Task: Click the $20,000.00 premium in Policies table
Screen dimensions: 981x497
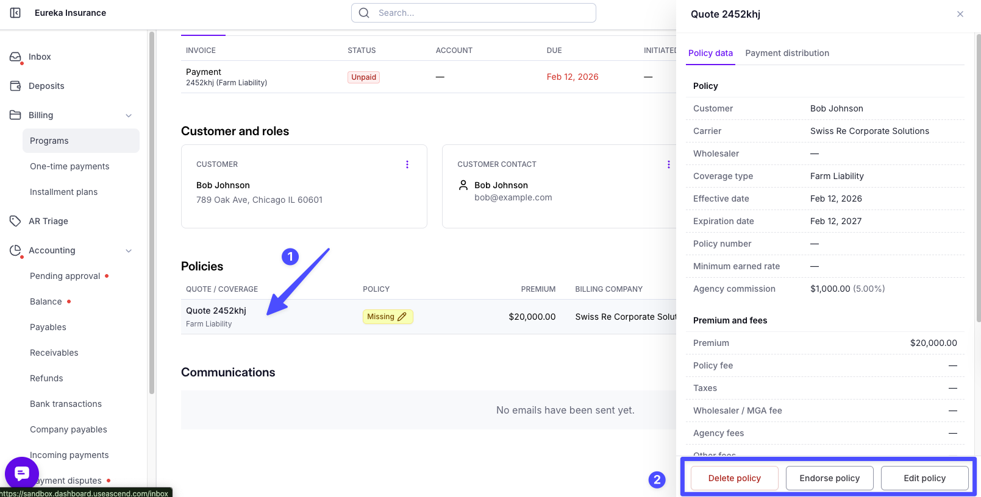Action: (532, 317)
